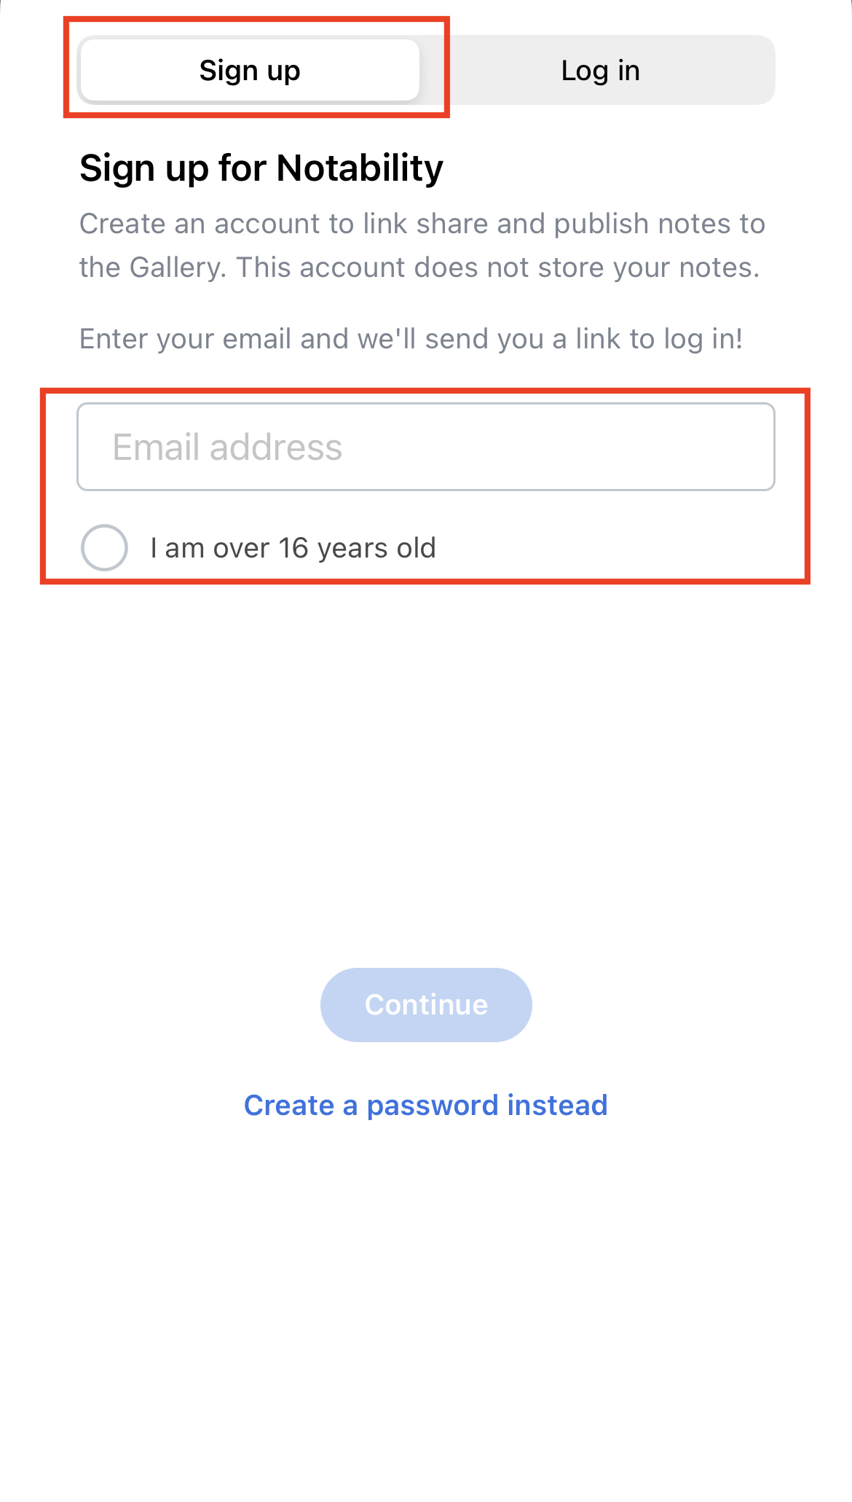Viewport: 852px width, 1502px height.
Task: Submit the form via Continue
Action: 426,1004
